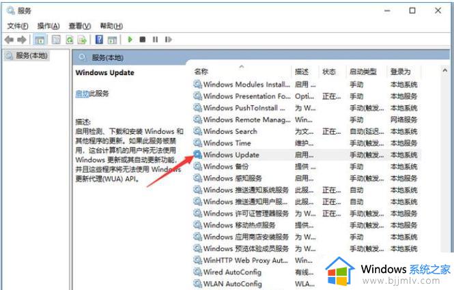454x290 pixels.
Task: Sort by the 状态 column header
Action: pyautogui.click(x=329, y=72)
